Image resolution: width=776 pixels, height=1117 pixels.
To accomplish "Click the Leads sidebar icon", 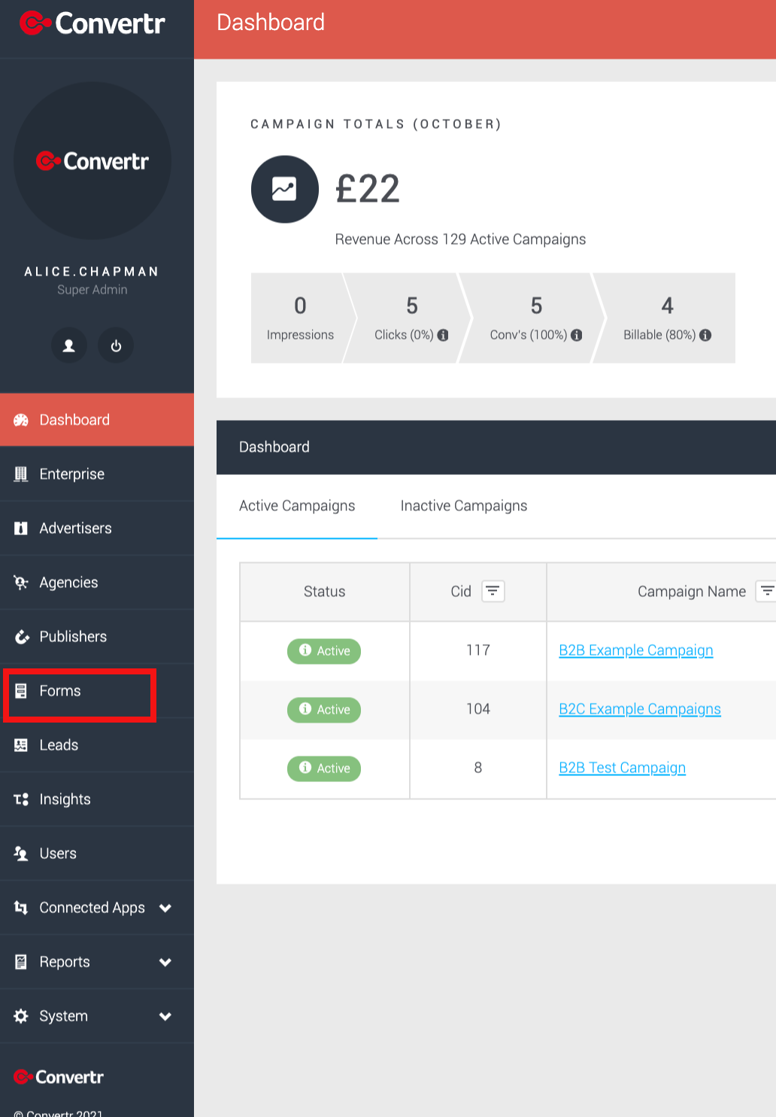I will tap(21, 745).
